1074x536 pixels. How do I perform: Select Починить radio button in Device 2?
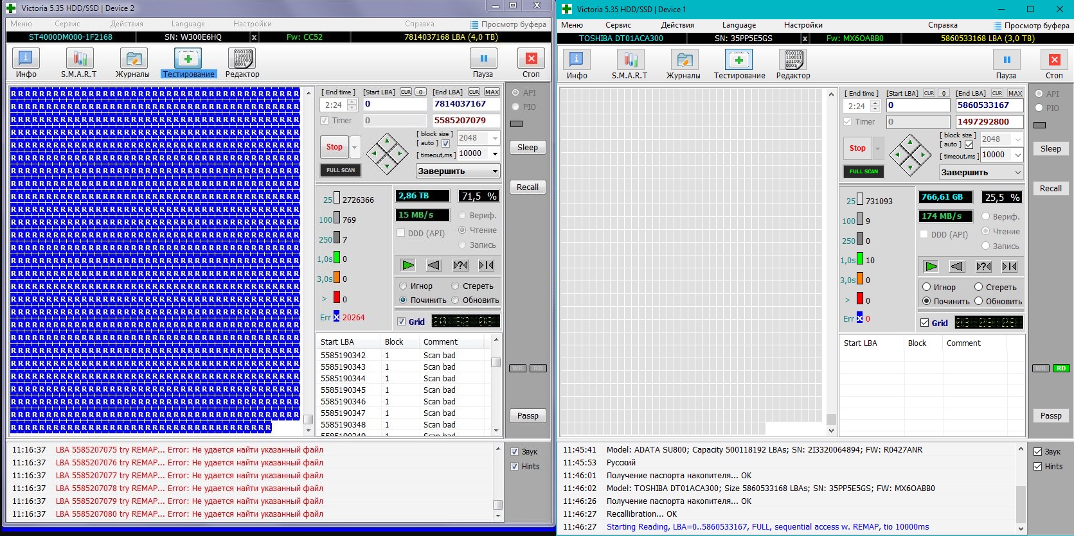pyautogui.click(x=403, y=300)
